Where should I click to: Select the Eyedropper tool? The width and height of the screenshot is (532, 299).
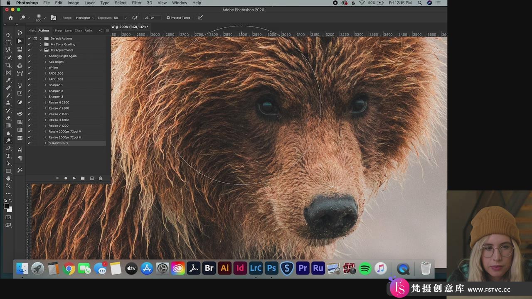pos(8,80)
